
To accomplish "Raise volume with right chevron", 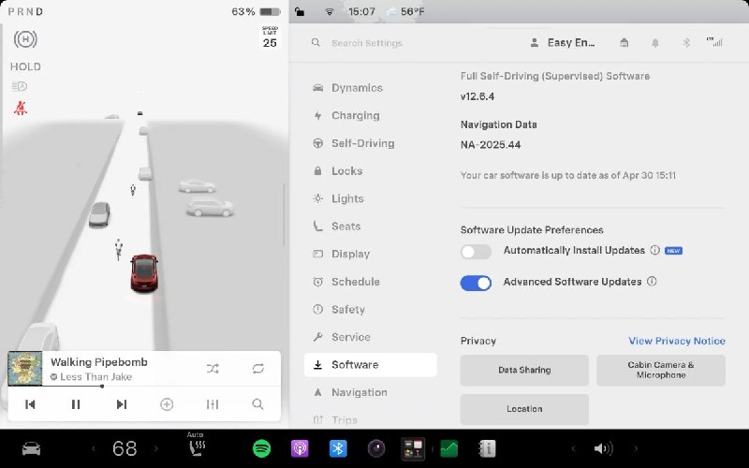I will [636, 448].
